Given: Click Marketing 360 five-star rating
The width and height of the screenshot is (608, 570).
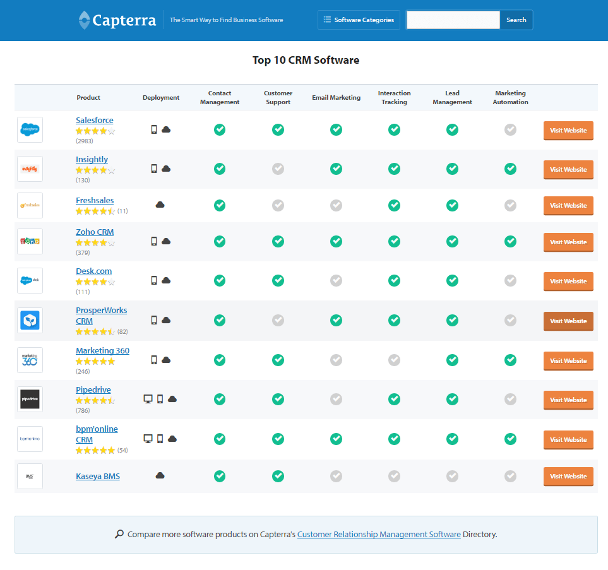Looking at the screenshot, I should [x=95, y=362].
